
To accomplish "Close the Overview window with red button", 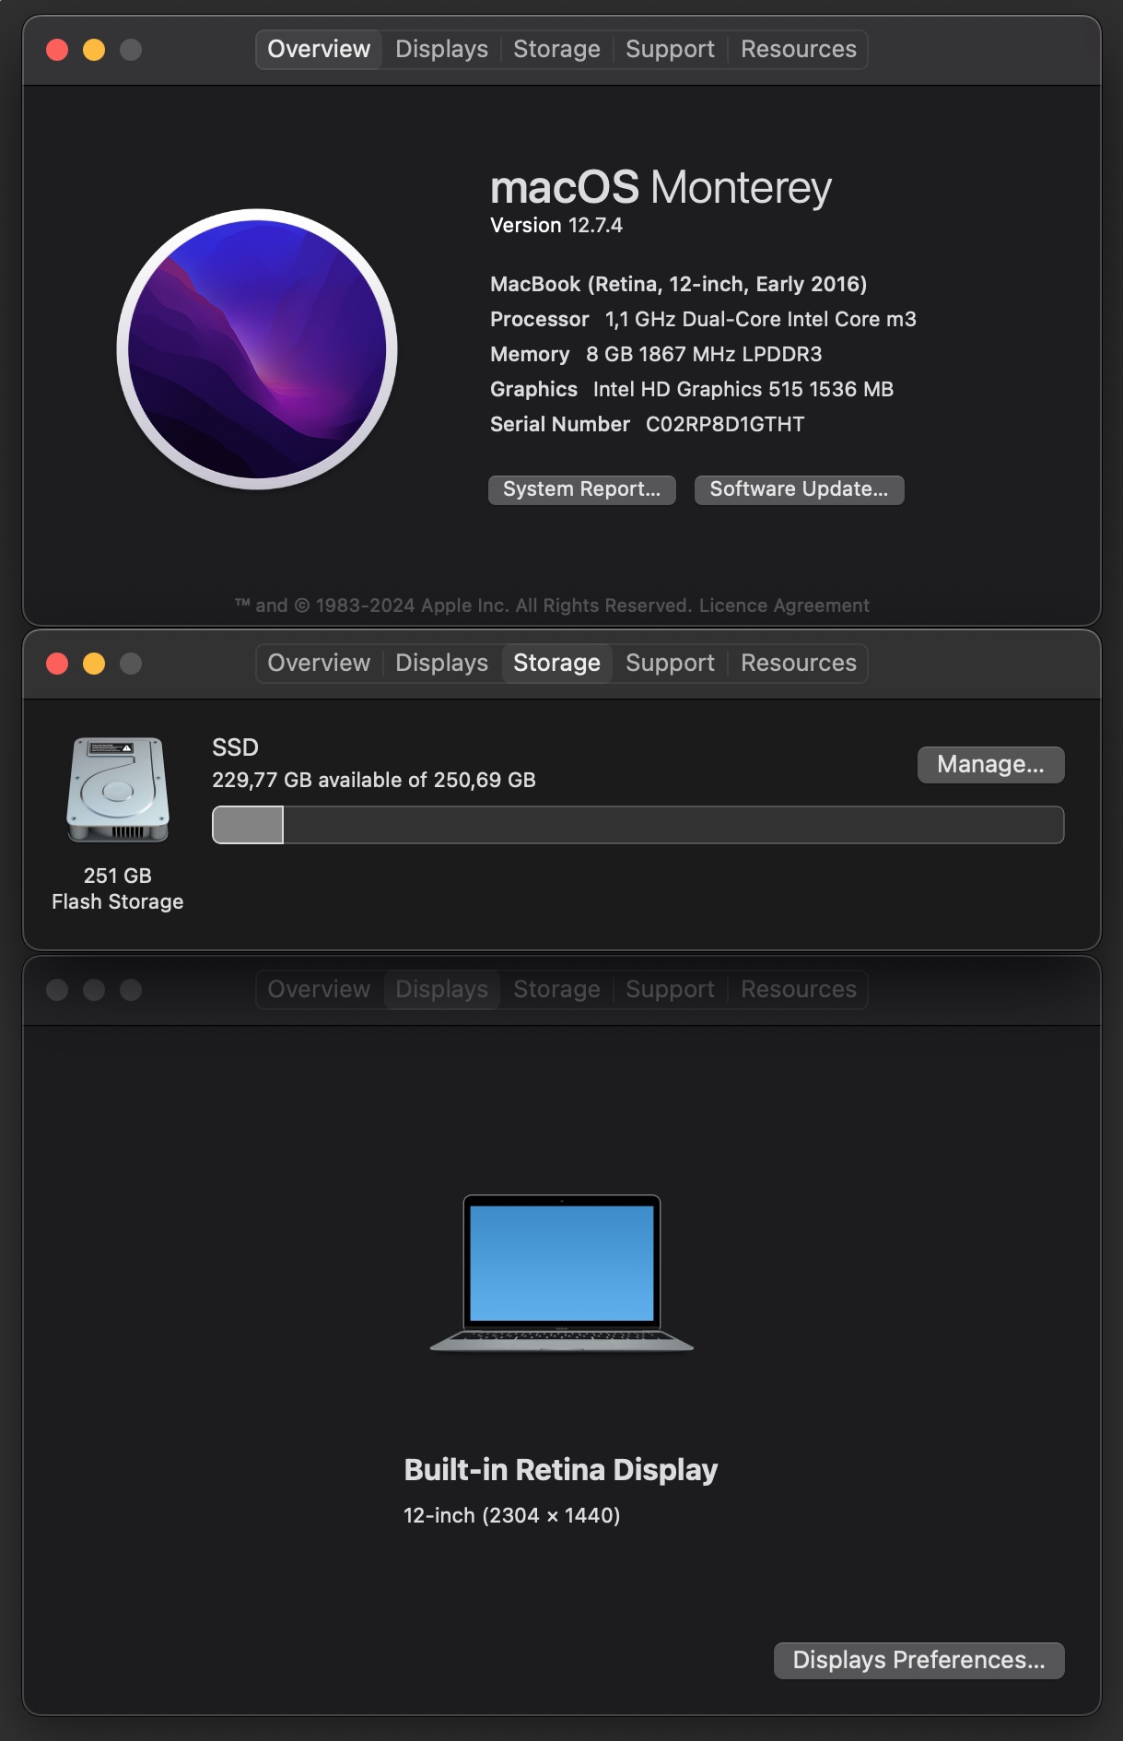I will [57, 50].
